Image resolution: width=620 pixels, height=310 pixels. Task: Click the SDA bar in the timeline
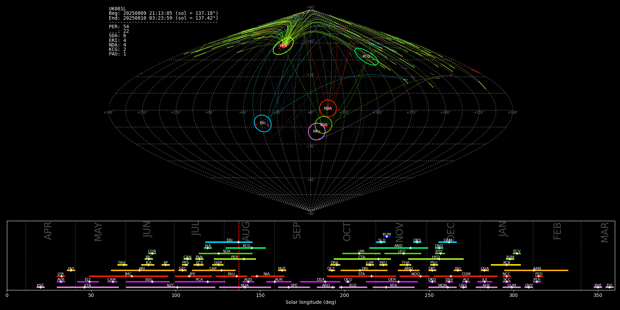coord(226,254)
